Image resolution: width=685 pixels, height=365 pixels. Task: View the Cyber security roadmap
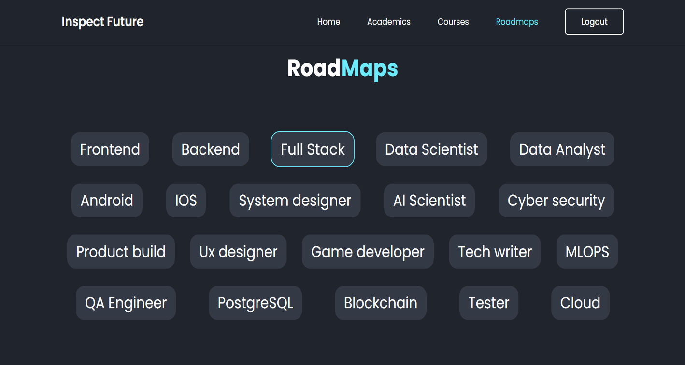(556, 200)
